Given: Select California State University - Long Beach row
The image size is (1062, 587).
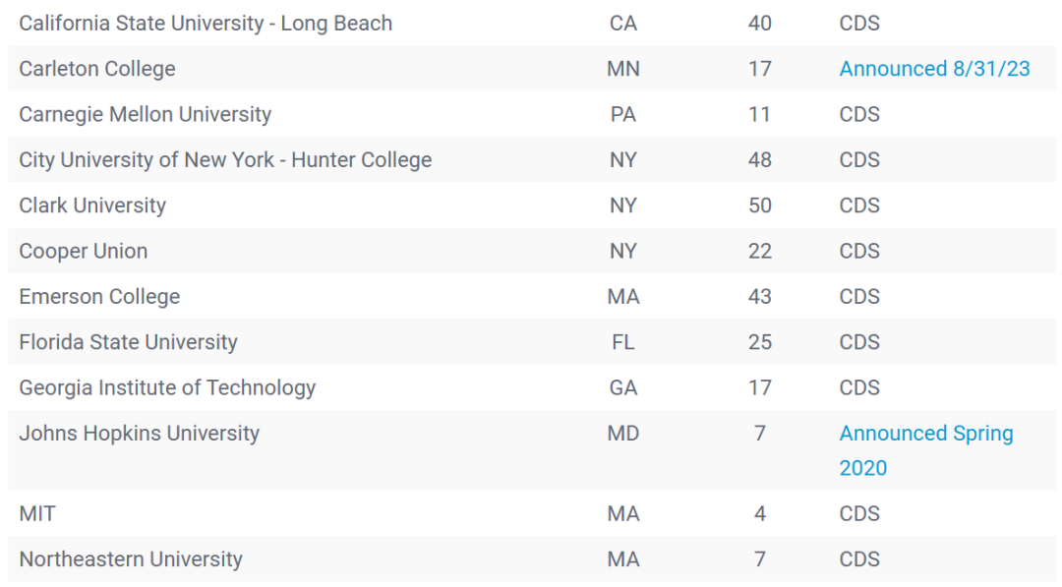Looking at the screenshot, I should (532, 23).
